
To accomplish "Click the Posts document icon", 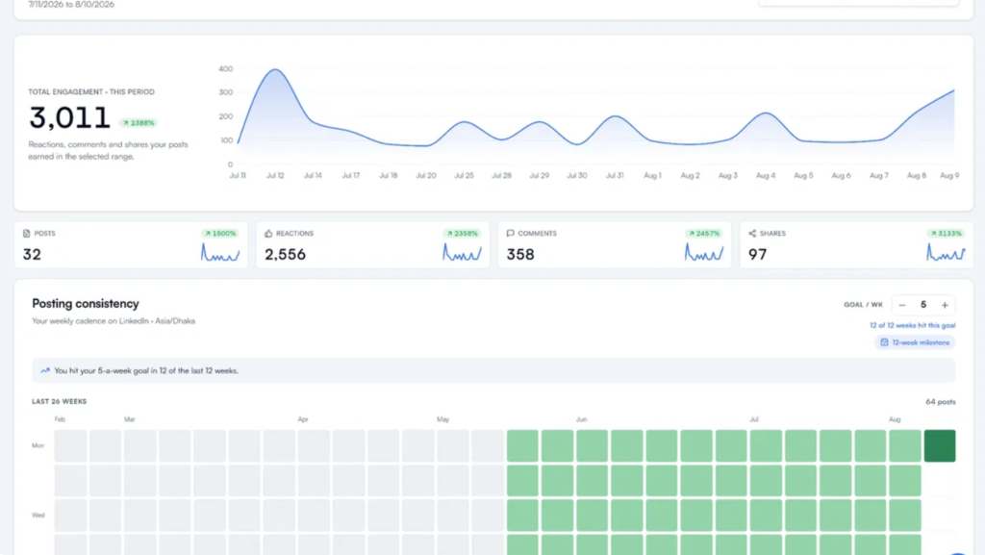I will pyautogui.click(x=26, y=233).
